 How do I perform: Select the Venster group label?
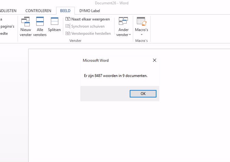coord(75,41)
